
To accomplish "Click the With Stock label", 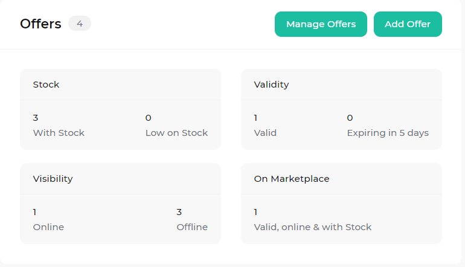I will point(59,133).
